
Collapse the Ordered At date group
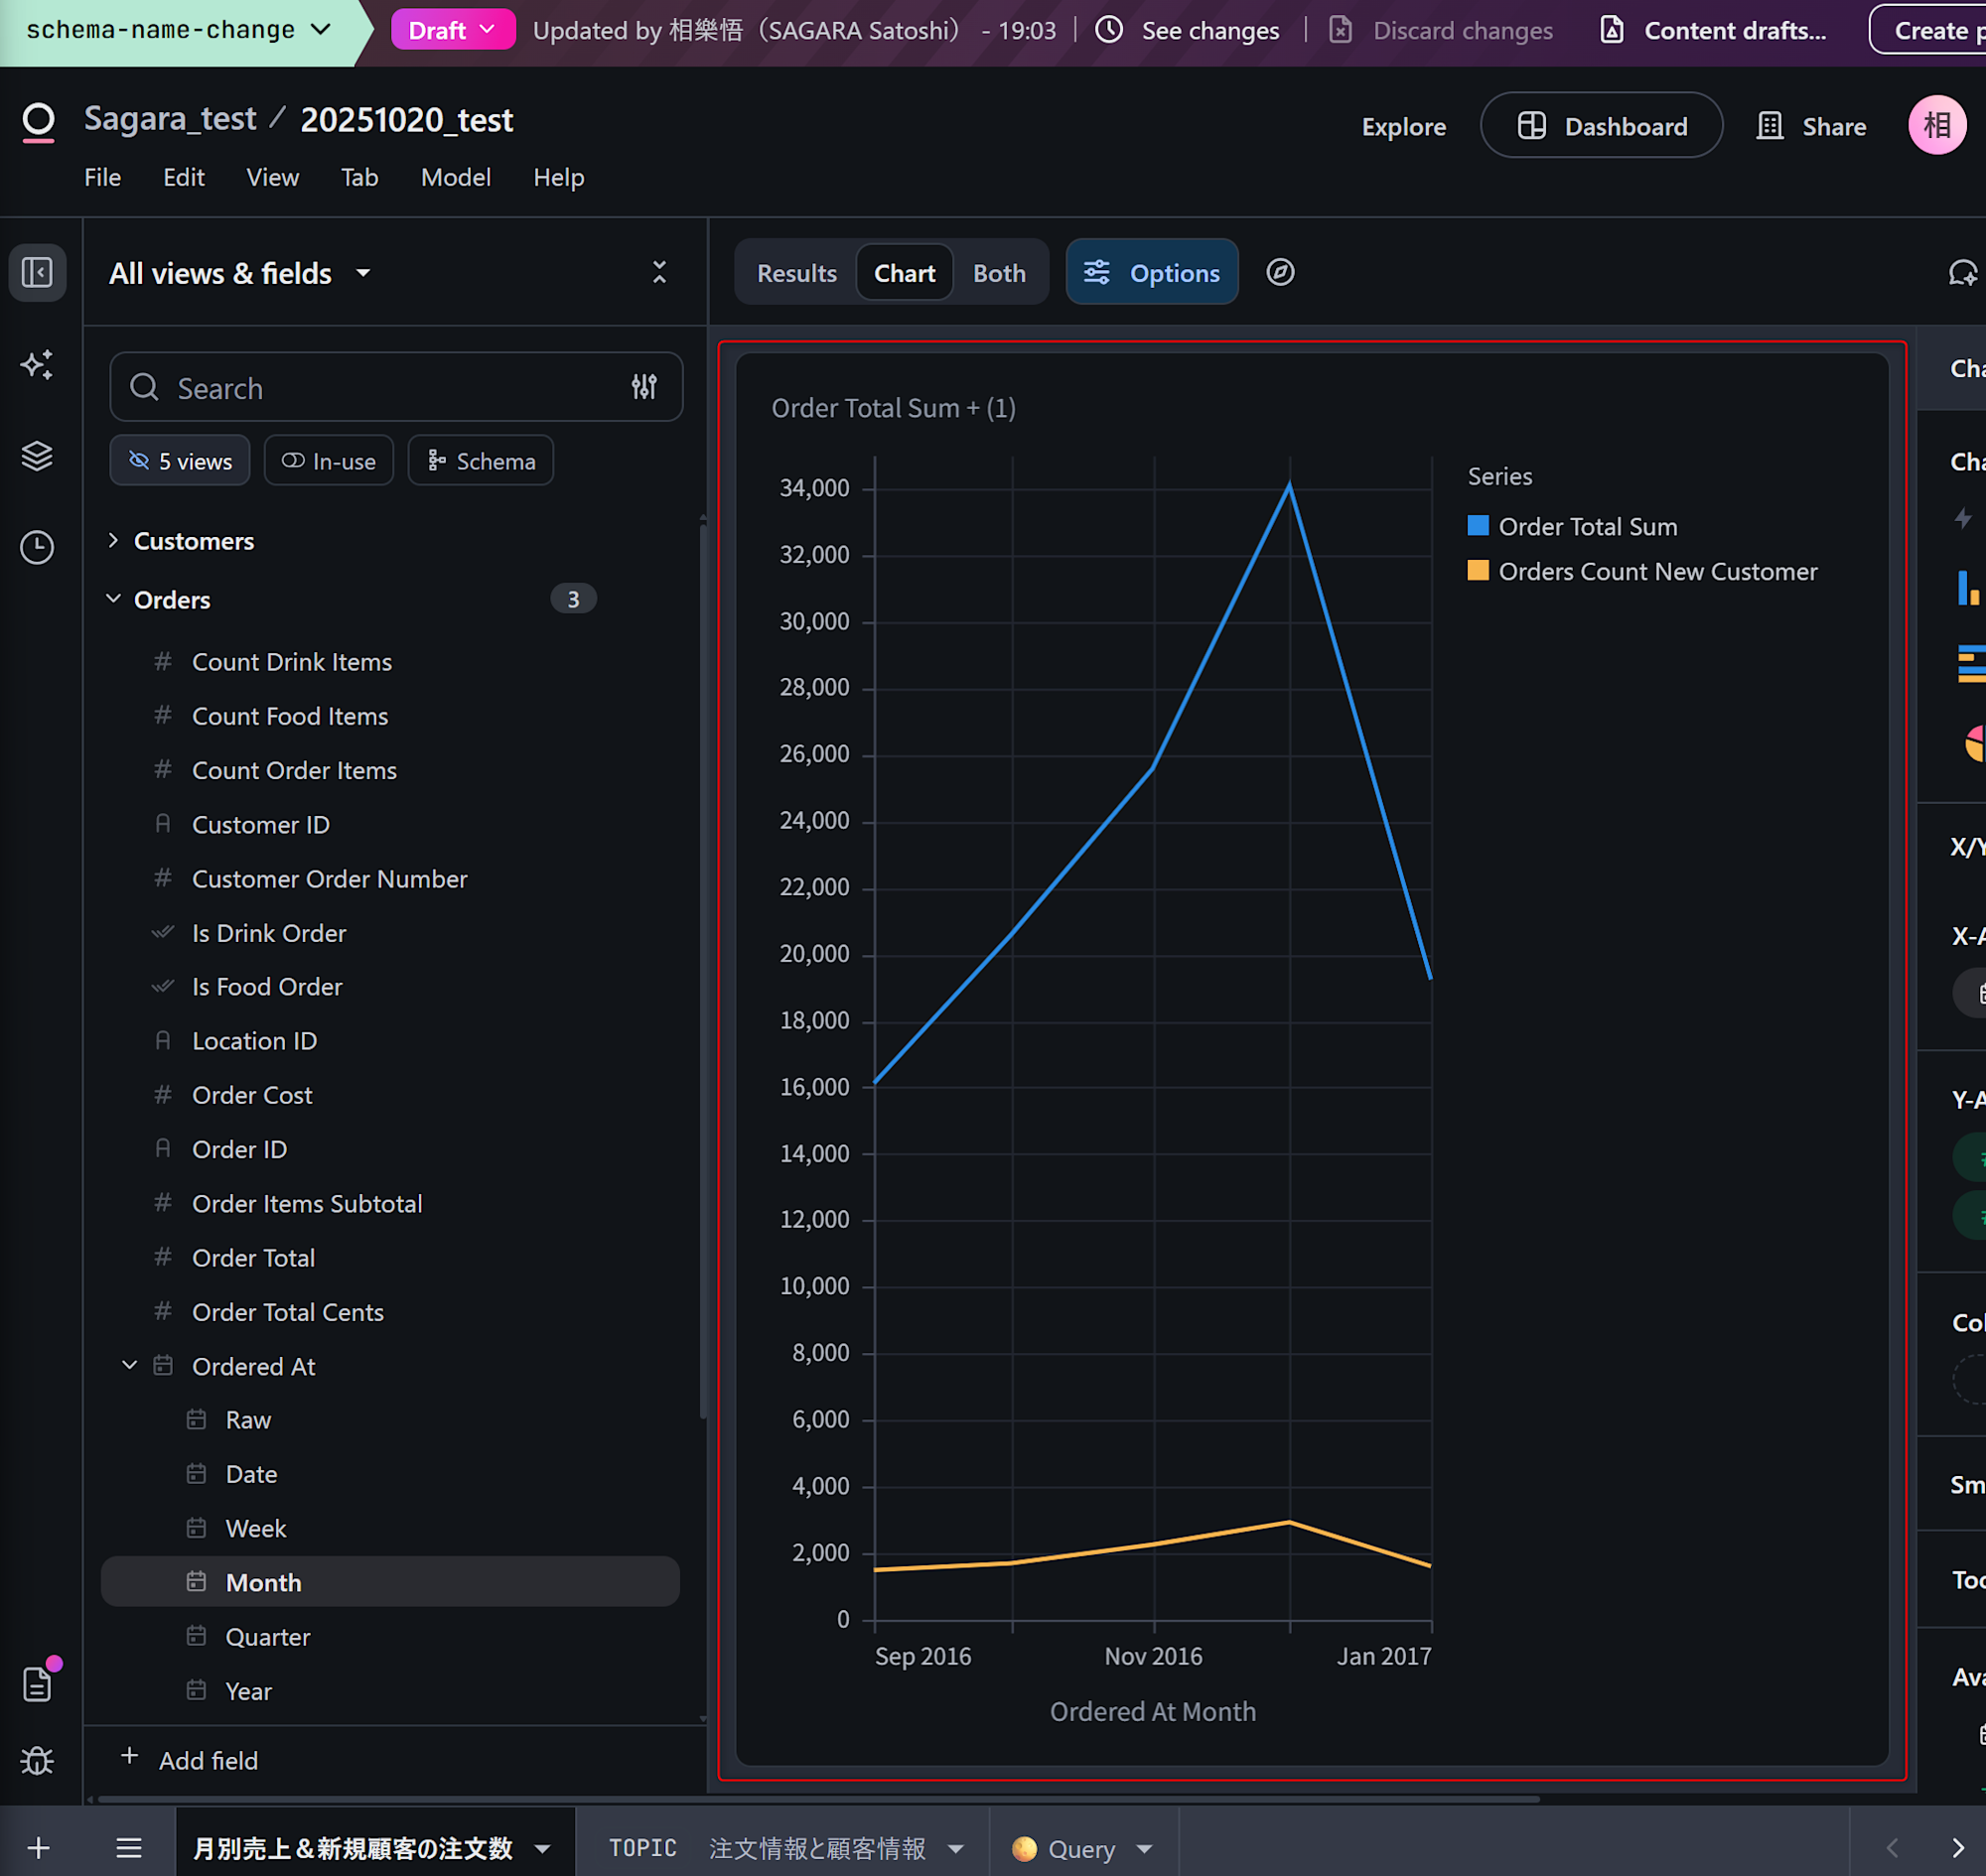129,1365
